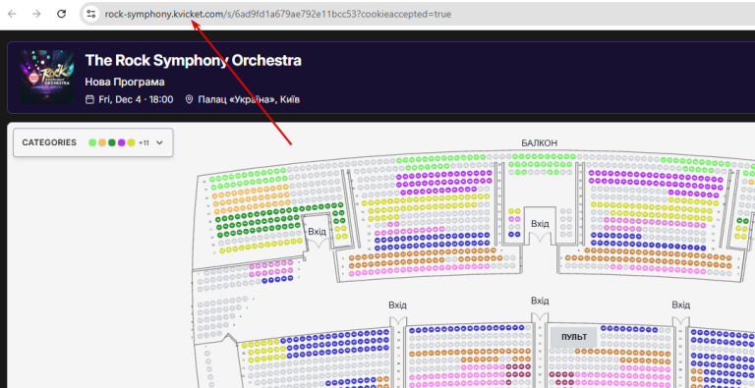The width and height of the screenshot is (755, 388).
Task: Click the +11 more categories indicator
Action: [144, 143]
